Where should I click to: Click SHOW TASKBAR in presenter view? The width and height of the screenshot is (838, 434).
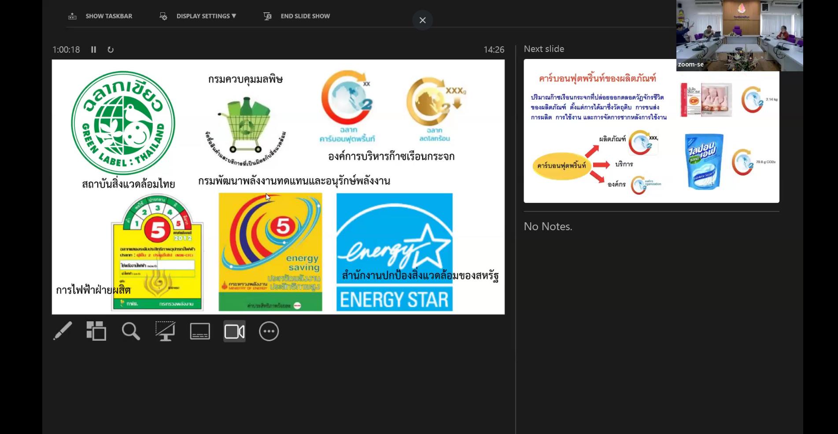[x=109, y=16]
